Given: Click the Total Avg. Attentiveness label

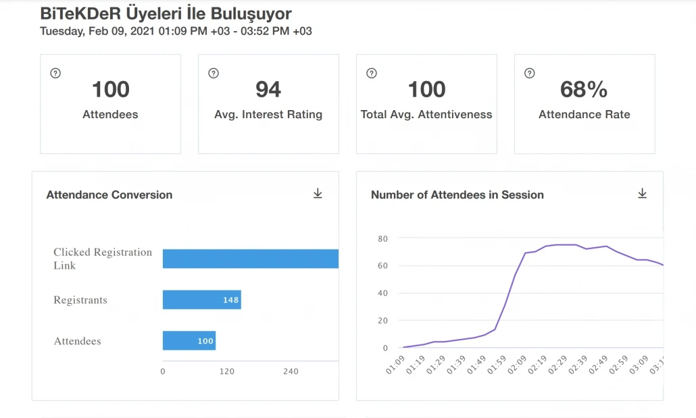Looking at the screenshot, I should (426, 115).
